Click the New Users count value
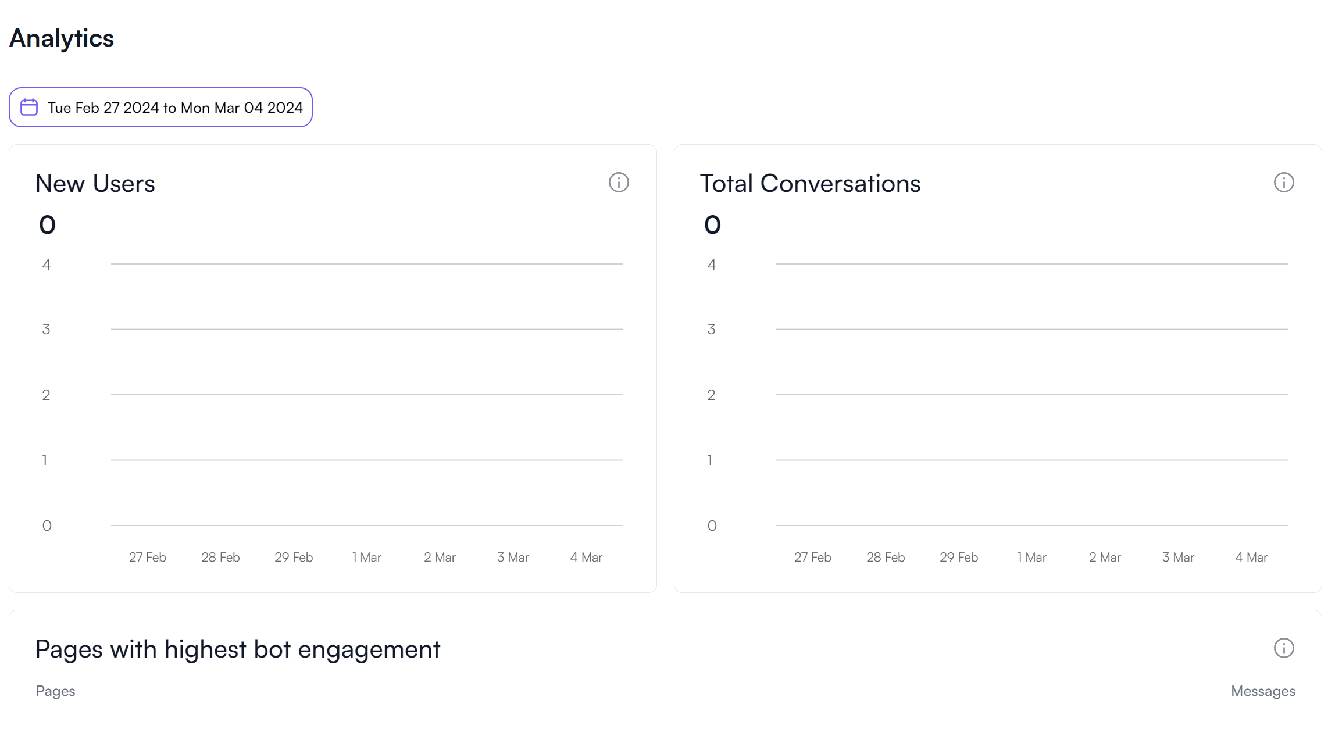The width and height of the screenshot is (1335, 743). 47,225
